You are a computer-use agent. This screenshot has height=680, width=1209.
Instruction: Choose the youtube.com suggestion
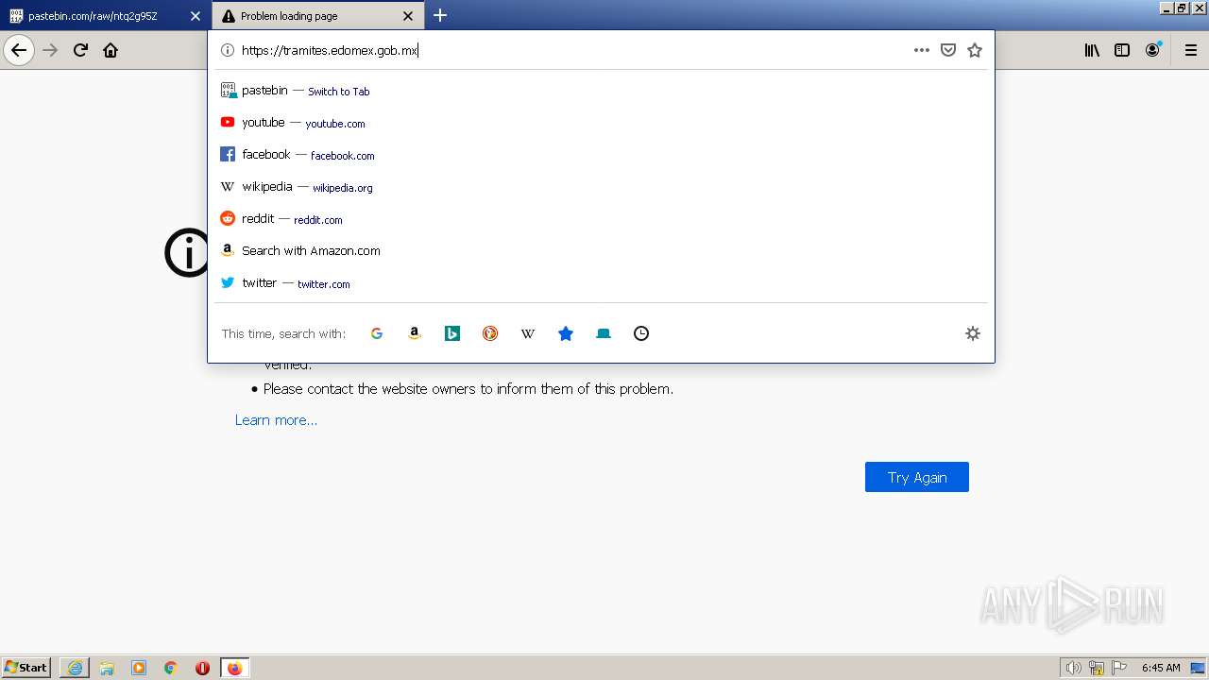point(601,123)
